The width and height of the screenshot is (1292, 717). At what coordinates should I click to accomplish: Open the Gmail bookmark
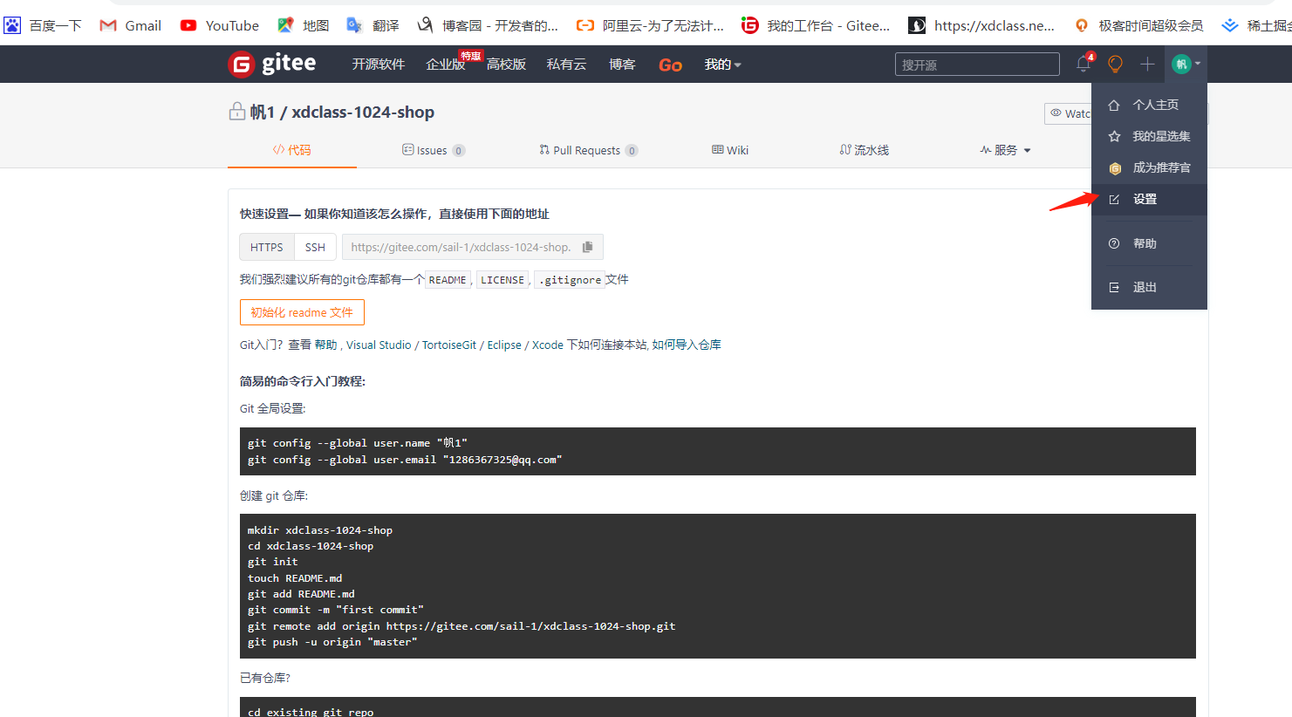[x=131, y=25]
